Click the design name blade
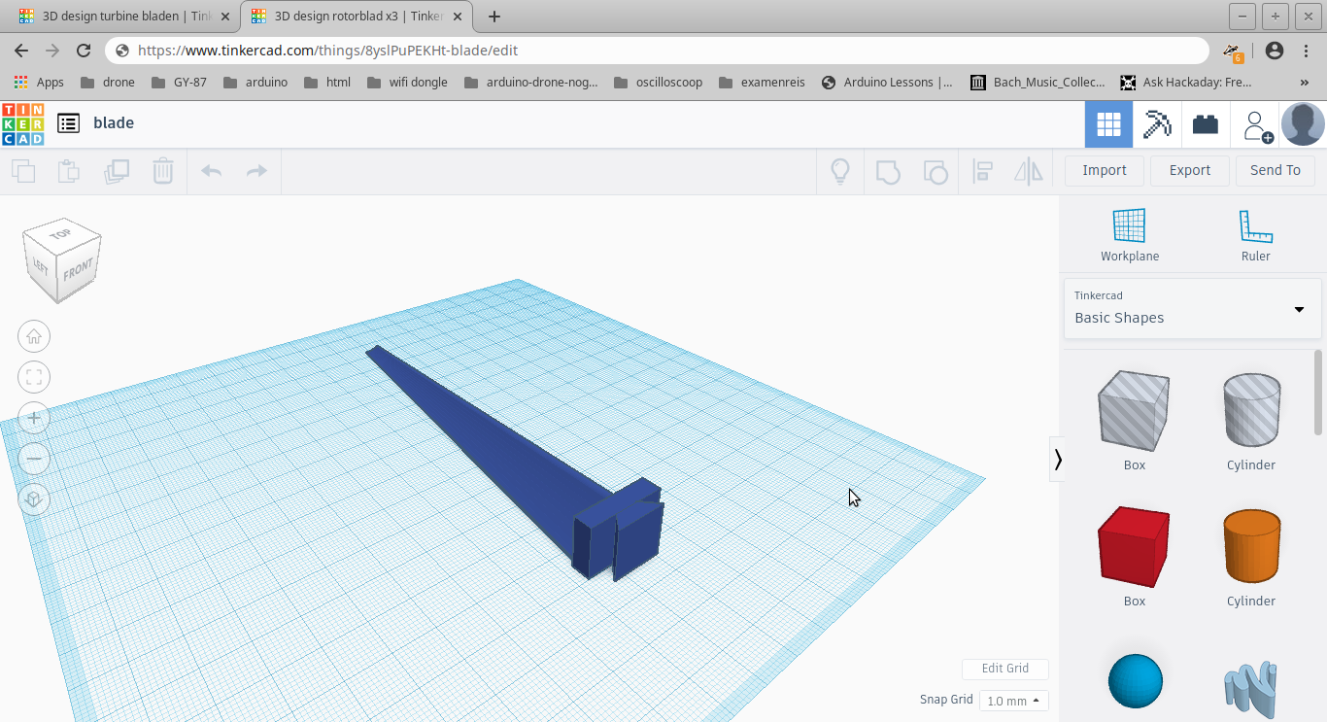The width and height of the screenshot is (1327, 722). 114,122
